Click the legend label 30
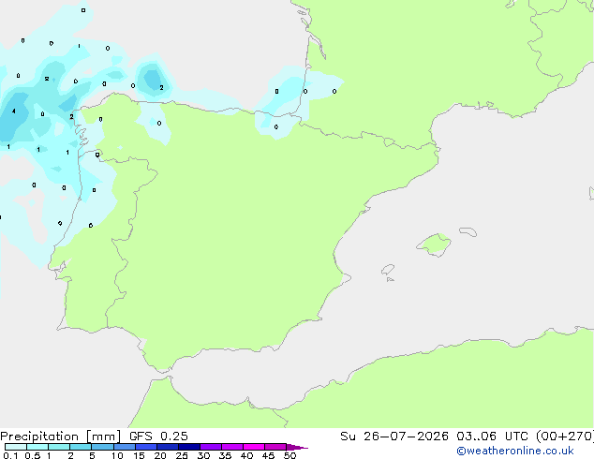 pos(203,455)
